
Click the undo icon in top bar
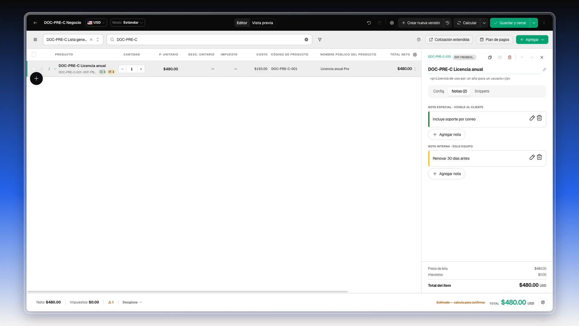pos(369,23)
